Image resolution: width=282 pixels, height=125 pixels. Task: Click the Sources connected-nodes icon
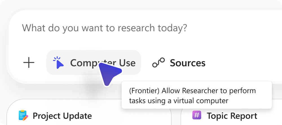click(x=158, y=63)
